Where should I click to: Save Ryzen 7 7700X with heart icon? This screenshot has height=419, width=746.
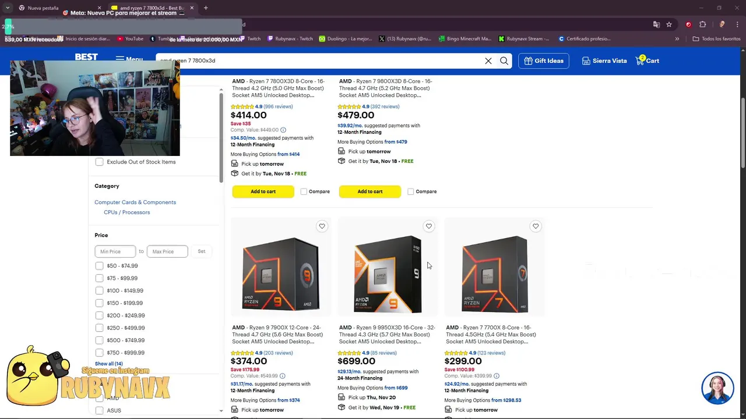click(x=536, y=226)
